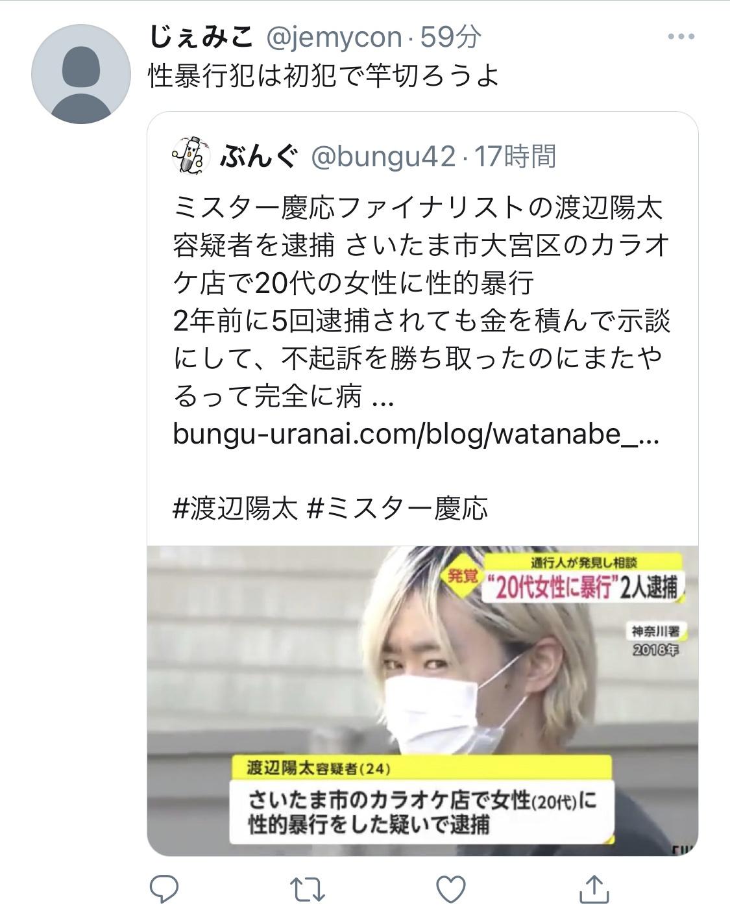Open the ぶんぐ display name in quoted tweet
Screen dimensions: 730x910
click(259, 156)
